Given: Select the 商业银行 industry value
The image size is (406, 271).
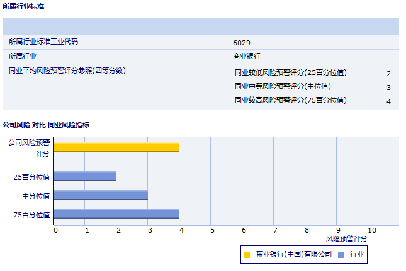Looking at the screenshot, I should coord(247,56).
